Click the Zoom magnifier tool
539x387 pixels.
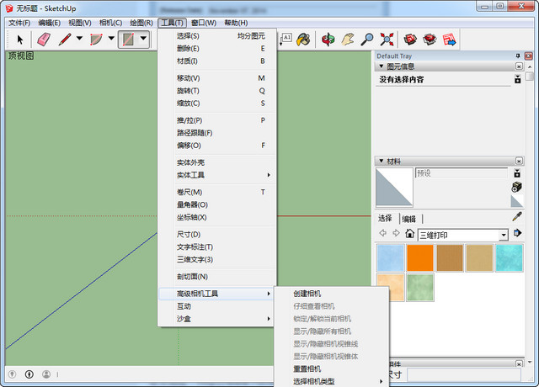pyautogui.click(x=367, y=38)
